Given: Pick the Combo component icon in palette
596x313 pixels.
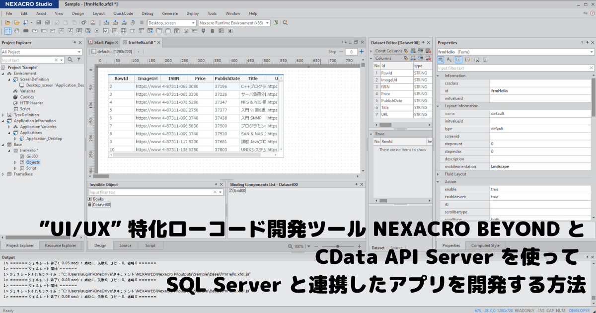Looking at the screenshot, I should [x=35, y=31].
